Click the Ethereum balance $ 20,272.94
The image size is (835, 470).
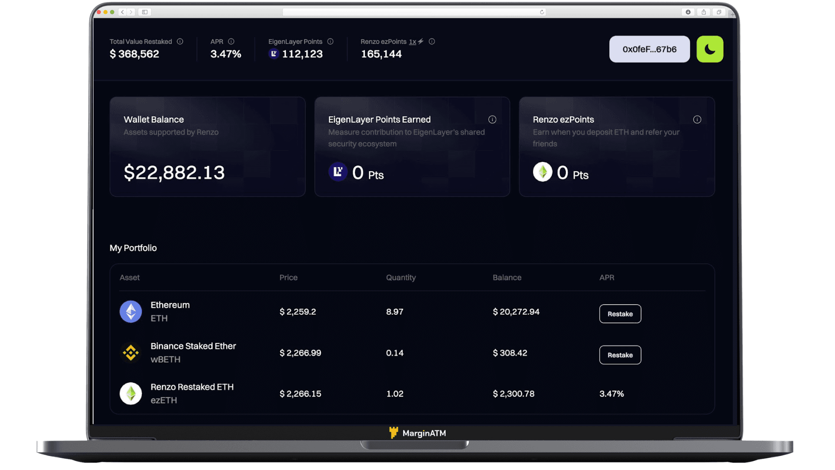point(516,312)
